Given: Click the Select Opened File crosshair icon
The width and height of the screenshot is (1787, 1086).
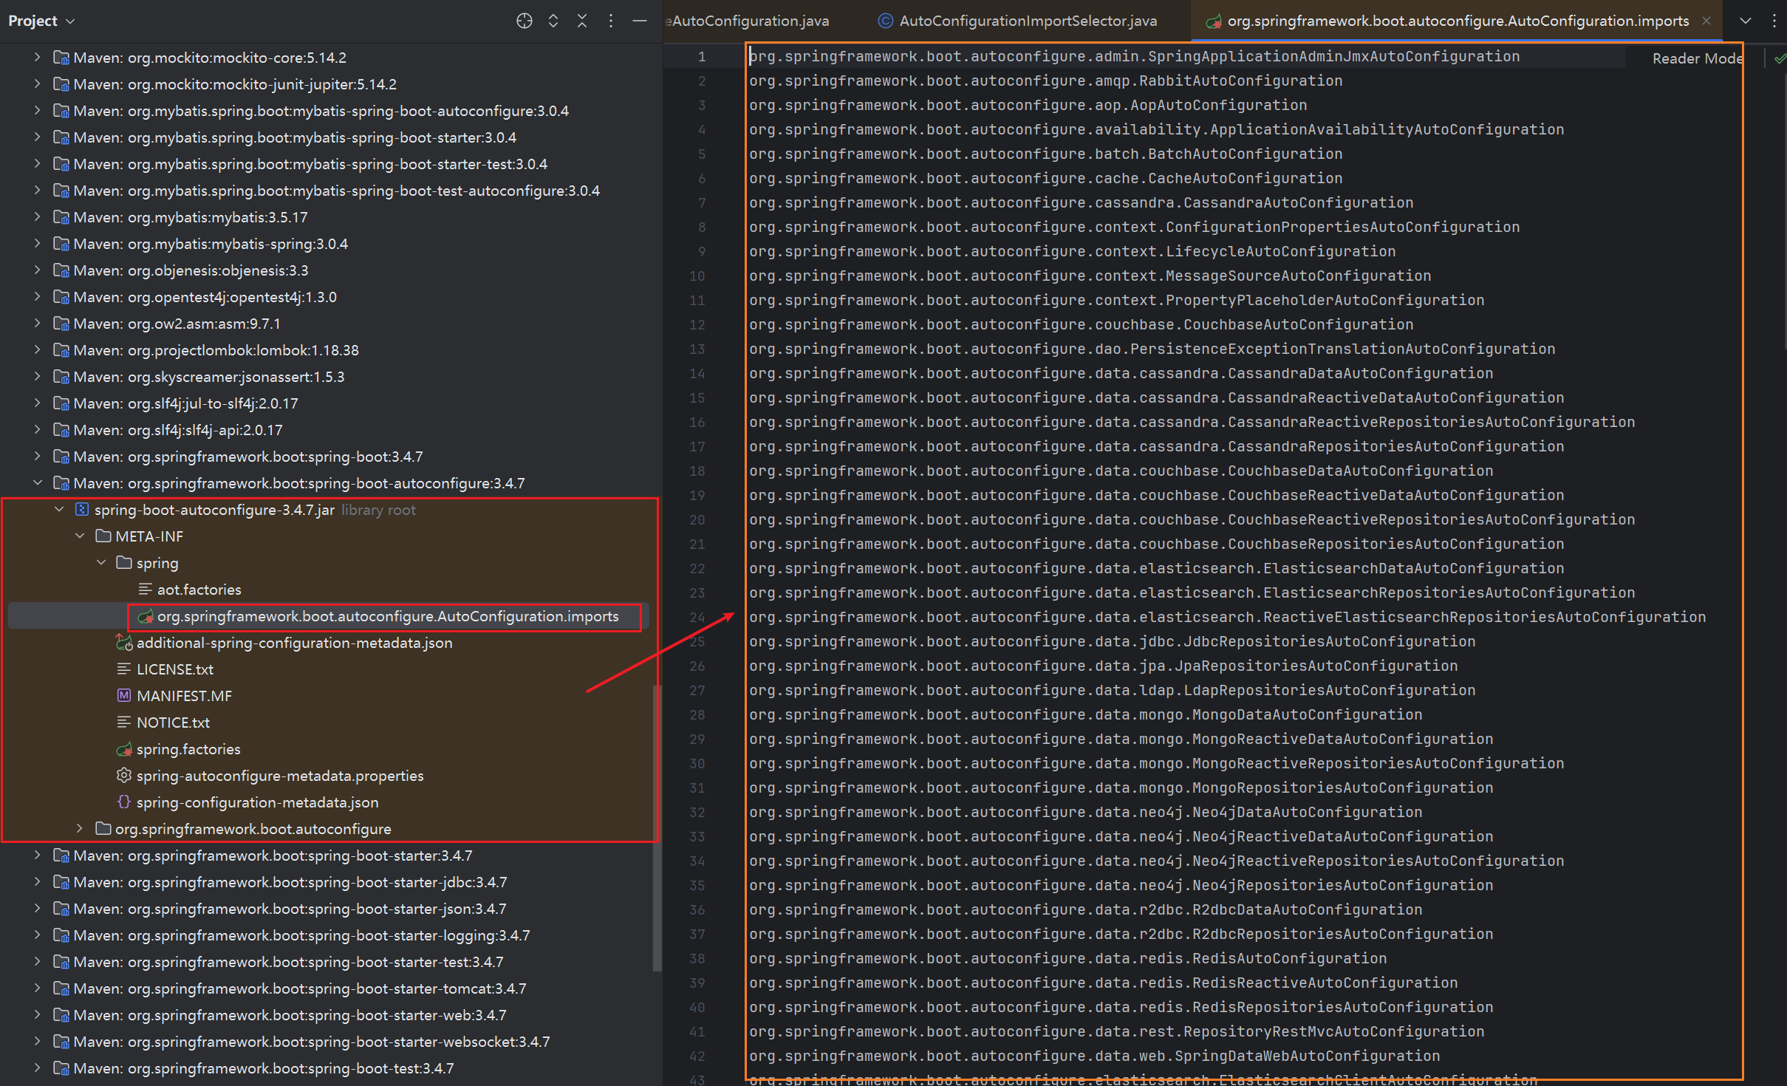Looking at the screenshot, I should (524, 21).
